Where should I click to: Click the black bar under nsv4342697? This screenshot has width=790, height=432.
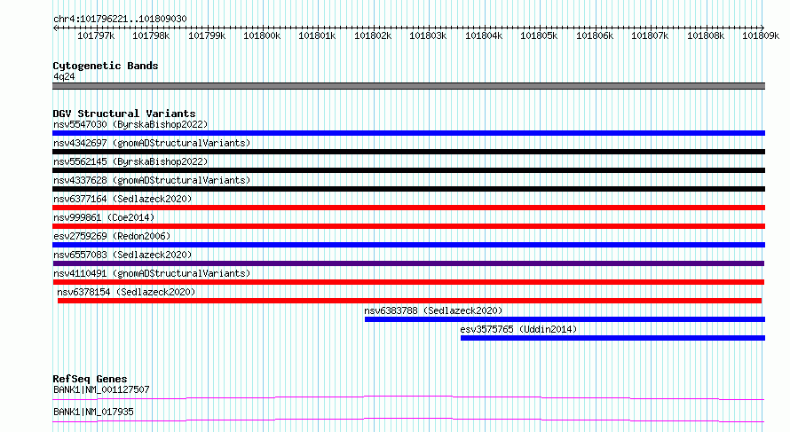[x=408, y=152]
